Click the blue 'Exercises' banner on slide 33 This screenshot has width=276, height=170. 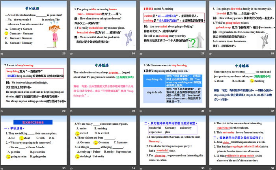tap(32, 122)
